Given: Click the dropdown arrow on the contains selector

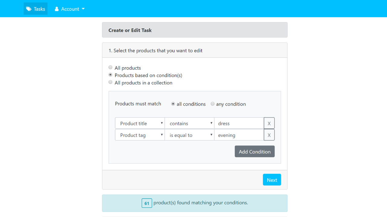Looking at the screenshot, I should [x=211, y=123].
